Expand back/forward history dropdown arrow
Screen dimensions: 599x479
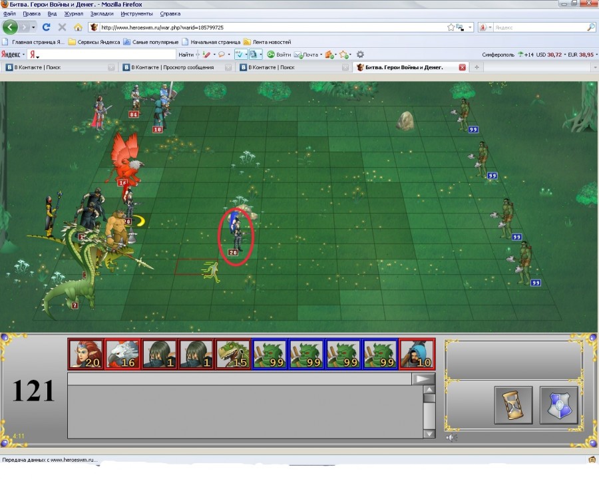pos(34,27)
